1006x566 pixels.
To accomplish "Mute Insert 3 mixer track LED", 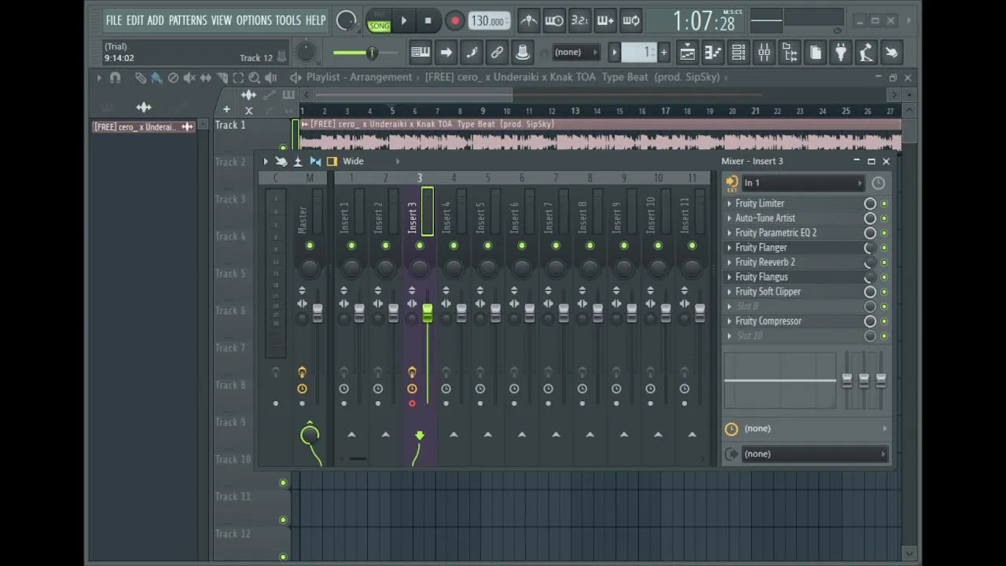I will [420, 246].
